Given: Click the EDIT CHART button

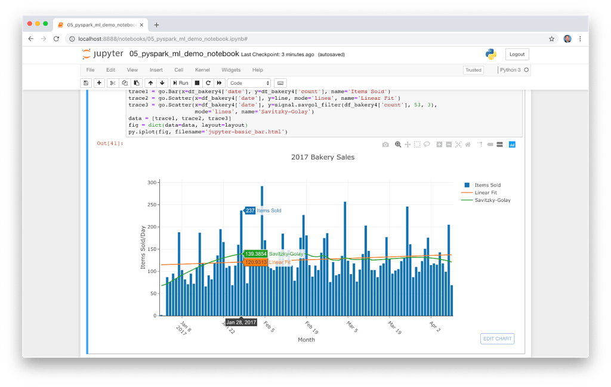Looking at the screenshot, I should click(497, 339).
